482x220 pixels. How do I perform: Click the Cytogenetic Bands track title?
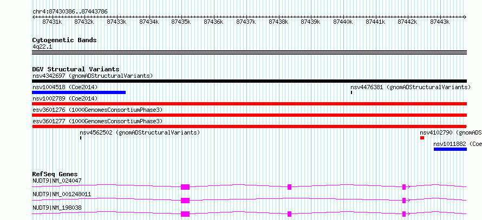pos(64,40)
